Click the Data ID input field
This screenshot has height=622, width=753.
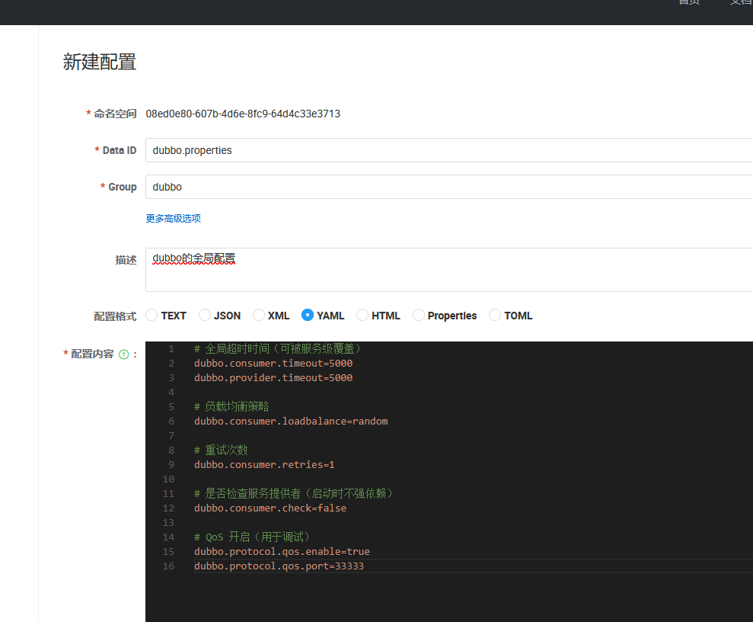coord(449,150)
